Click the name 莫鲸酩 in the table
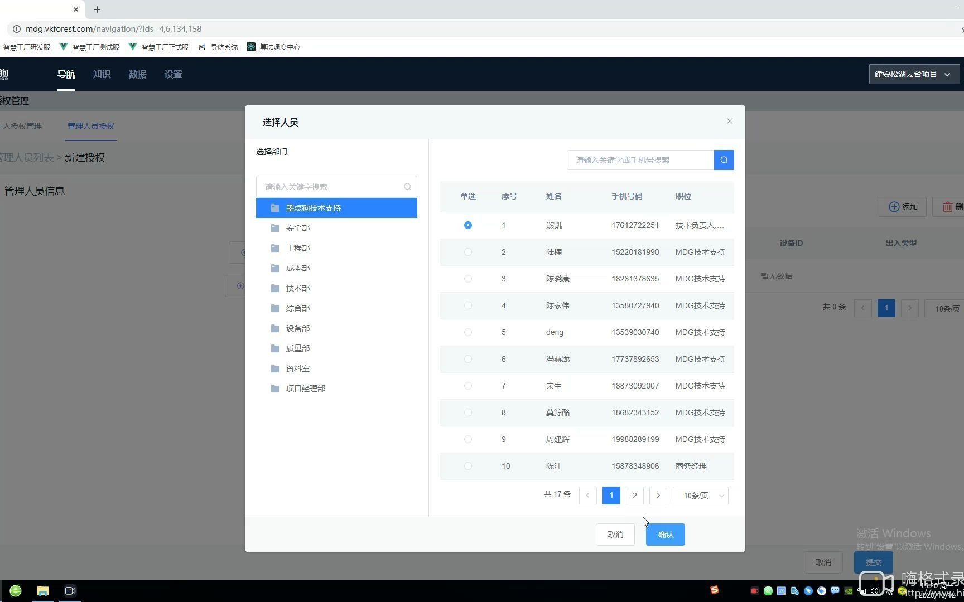Screen dimensions: 964x602 (x=557, y=412)
